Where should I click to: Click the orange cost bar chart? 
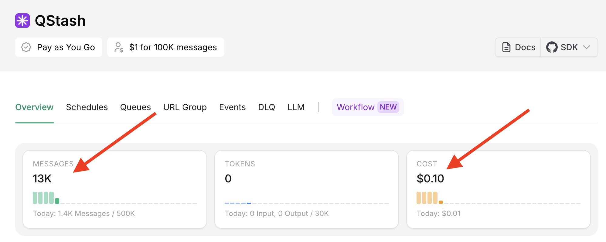tap(430, 198)
